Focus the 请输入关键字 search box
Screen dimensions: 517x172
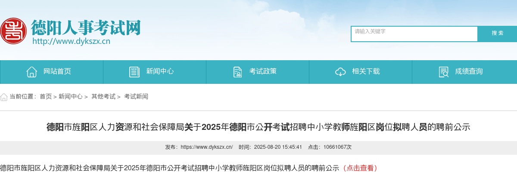(414, 34)
